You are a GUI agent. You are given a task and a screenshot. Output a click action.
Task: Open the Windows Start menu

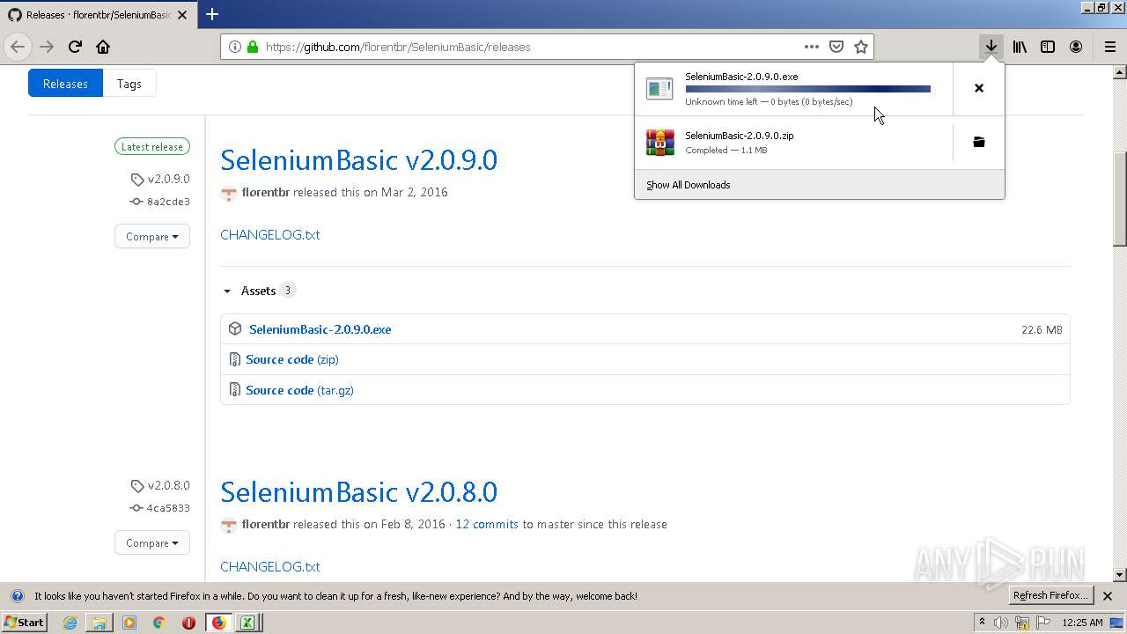coord(24,623)
